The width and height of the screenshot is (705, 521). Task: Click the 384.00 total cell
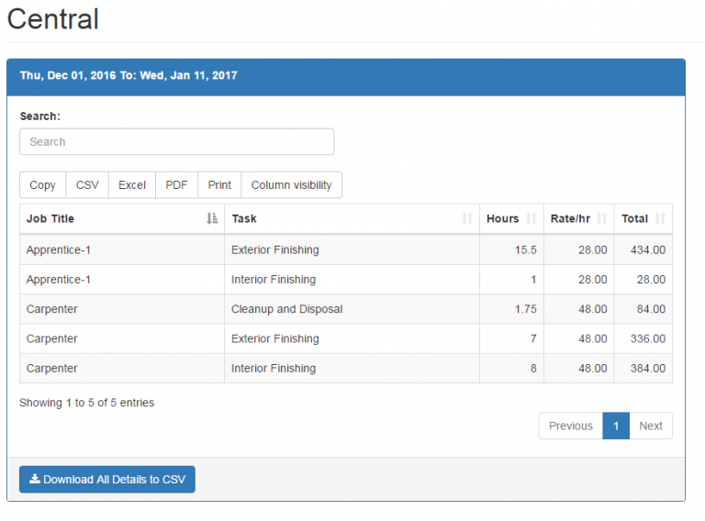[x=643, y=369]
